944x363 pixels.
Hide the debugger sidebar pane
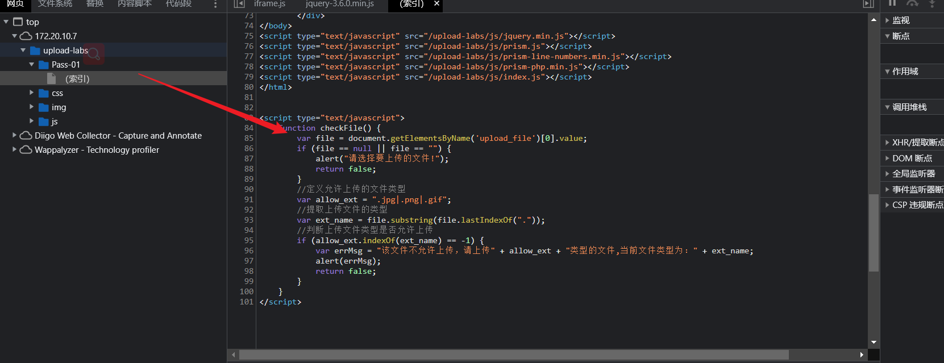pos(868,4)
